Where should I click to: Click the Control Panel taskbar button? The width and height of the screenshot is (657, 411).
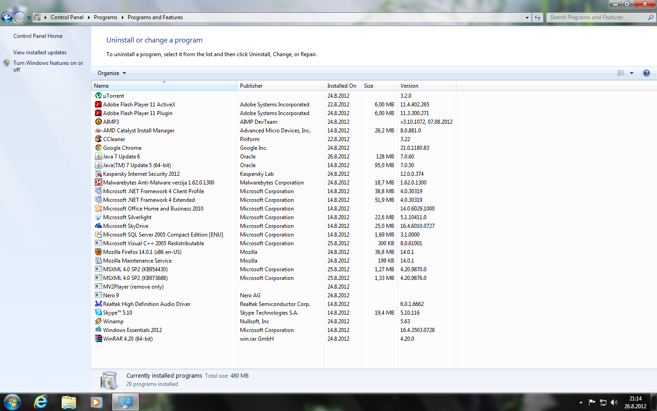pos(125,402)
